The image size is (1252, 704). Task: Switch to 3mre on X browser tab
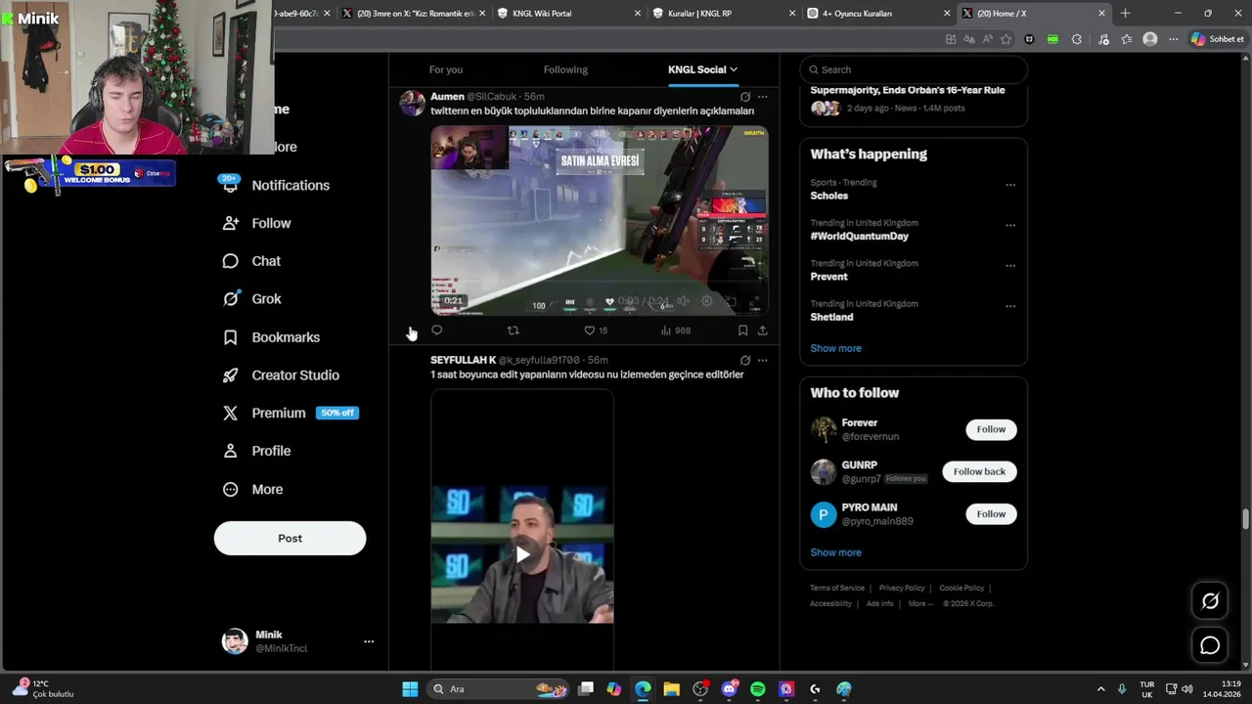[x=413, y=14]
